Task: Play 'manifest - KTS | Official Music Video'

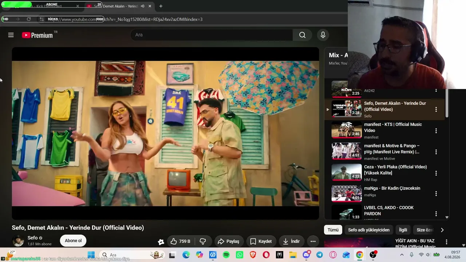Action: click(x=393, y=127)
